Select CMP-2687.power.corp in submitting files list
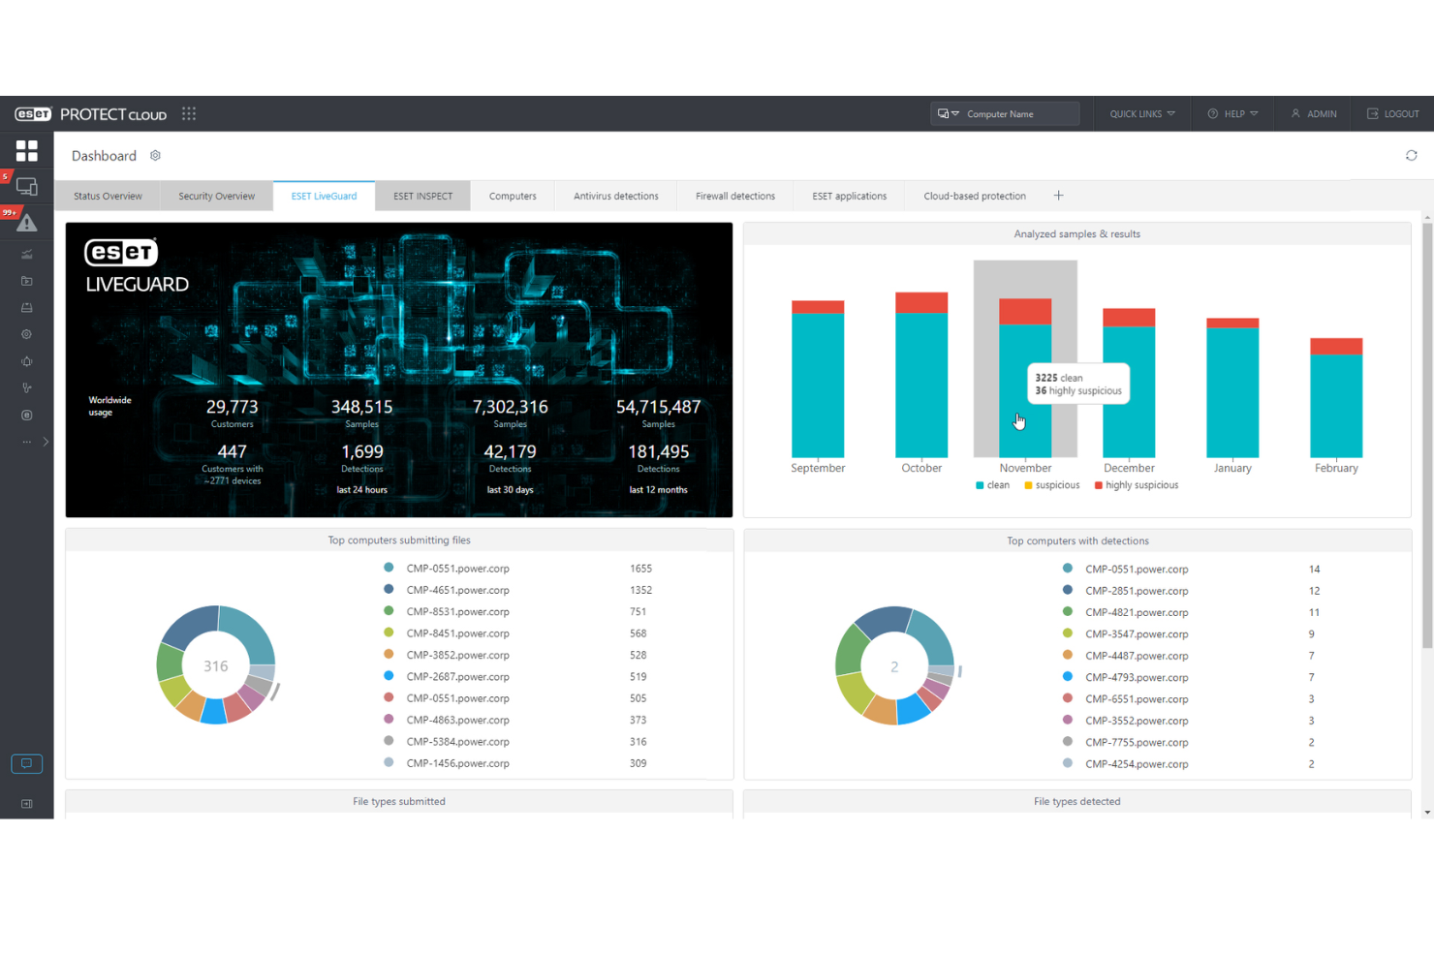 point(457,676)
